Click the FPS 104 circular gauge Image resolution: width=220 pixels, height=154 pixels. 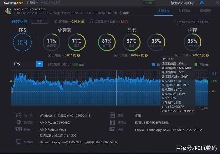(x=22, y=42)
